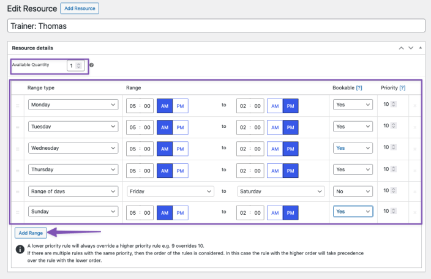Grab the Tuesday row drag handle
Screen dimensions: 431x279
coord(18,127)
